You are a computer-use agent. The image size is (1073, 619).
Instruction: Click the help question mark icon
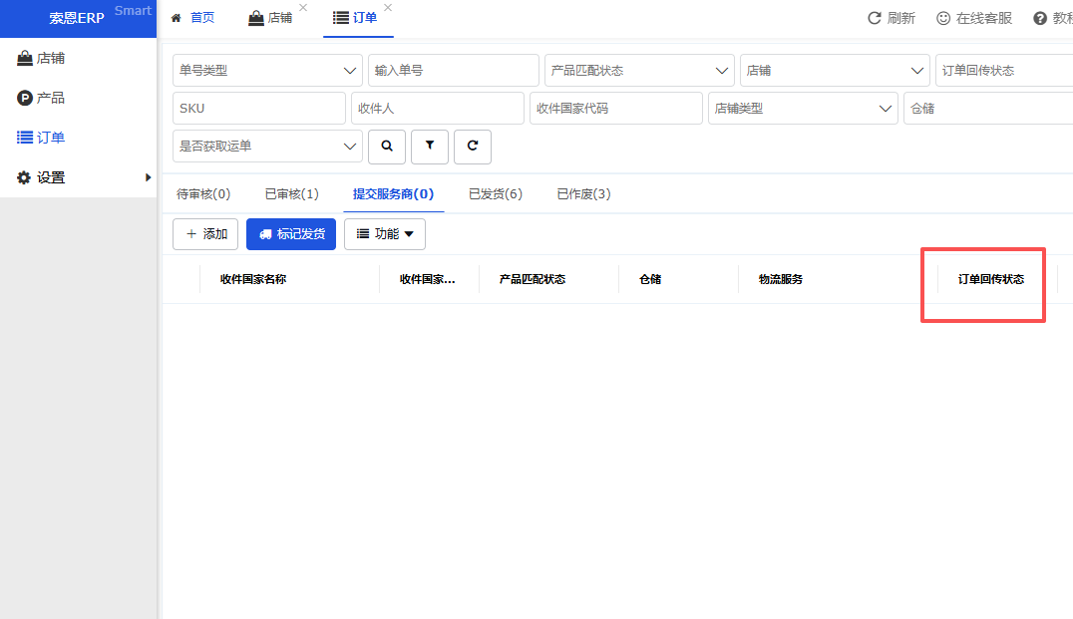coord(1040,19)
